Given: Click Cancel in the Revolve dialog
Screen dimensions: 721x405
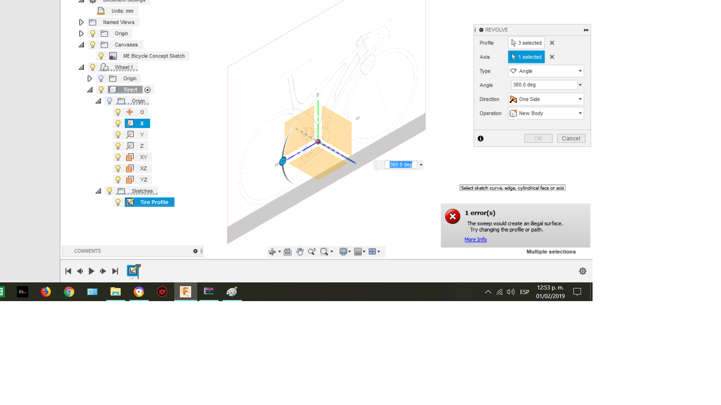Looking at the screenshot, I should click(571, 138).
